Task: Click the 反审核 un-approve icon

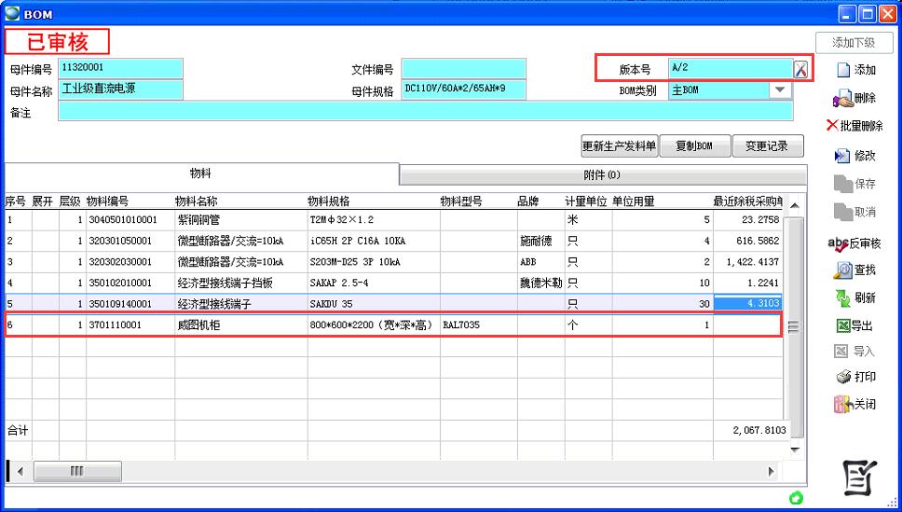Action: click(837, 243)
